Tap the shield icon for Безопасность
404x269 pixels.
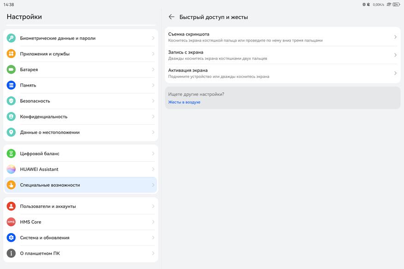coord(11,101)
